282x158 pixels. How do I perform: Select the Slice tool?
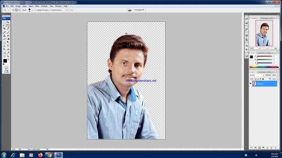8,29
